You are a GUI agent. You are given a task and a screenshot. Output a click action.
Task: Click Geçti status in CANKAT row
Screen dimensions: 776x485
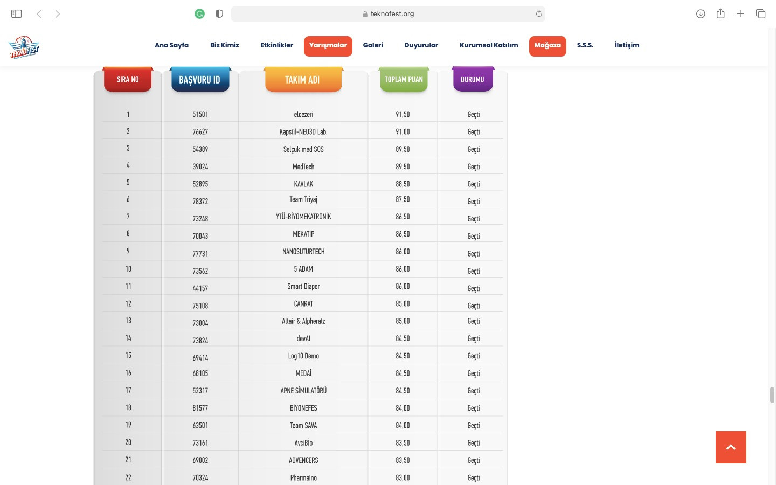coord(474,306)
